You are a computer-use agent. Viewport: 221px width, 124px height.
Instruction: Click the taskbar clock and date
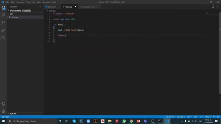208,121
